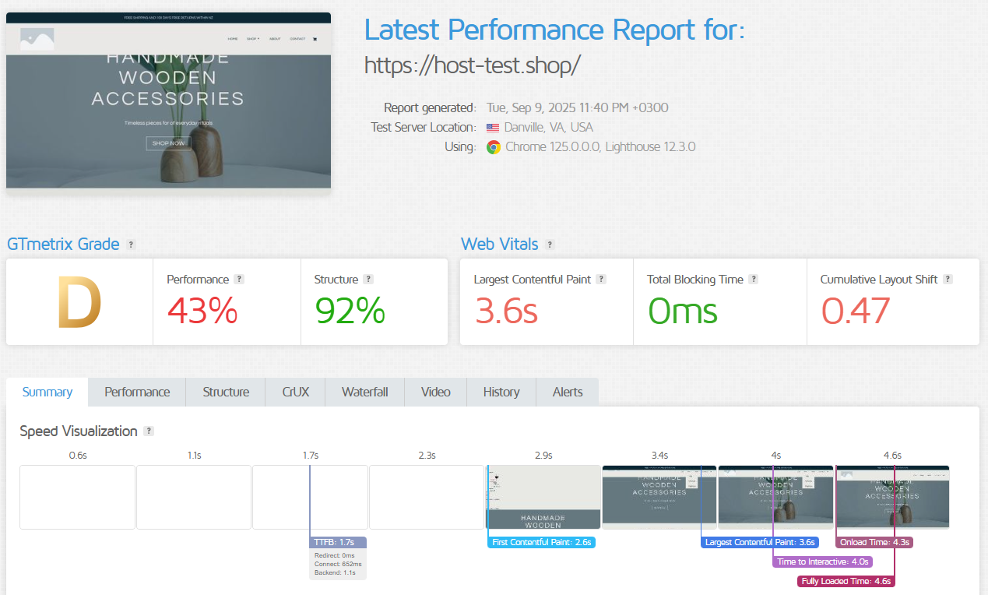Click the 43% performance score
Image resolution: width=988 pixels, height=595 pixels.
[x=202, y=312]
